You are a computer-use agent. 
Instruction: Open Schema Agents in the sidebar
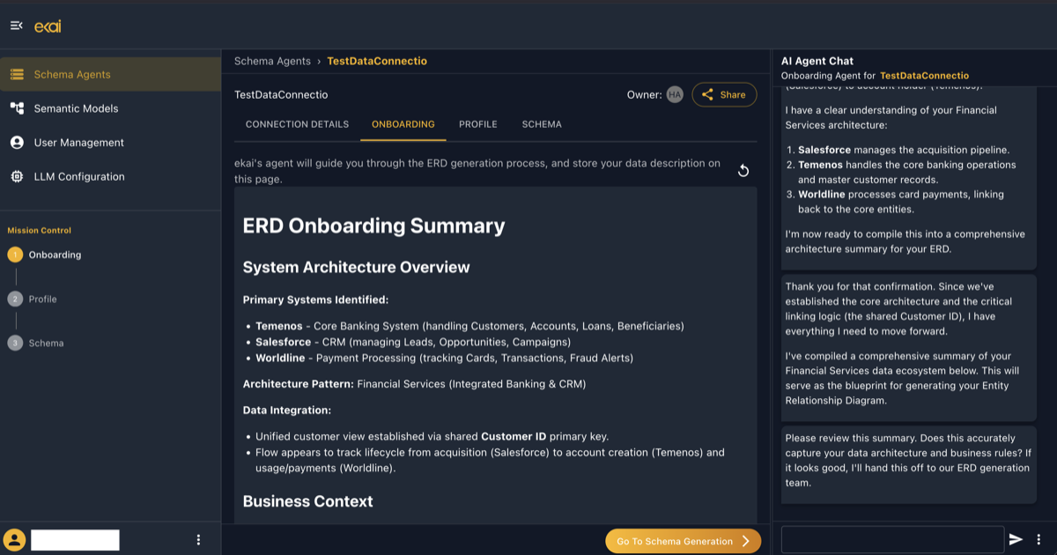coord(110,75)
